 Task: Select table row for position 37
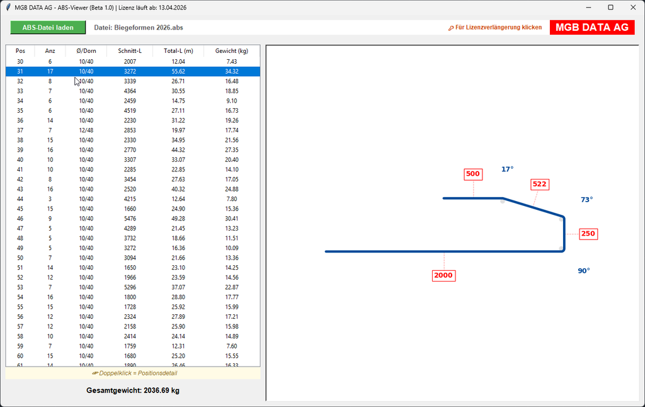click(x=132, y=130)
